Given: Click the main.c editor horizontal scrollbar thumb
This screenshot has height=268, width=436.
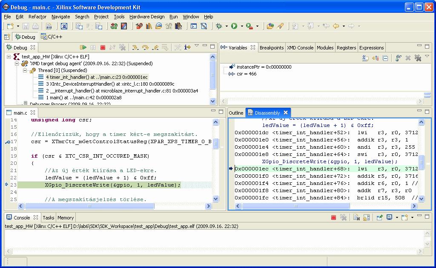Looking at the screenshot, I should [x=89, y=206].
